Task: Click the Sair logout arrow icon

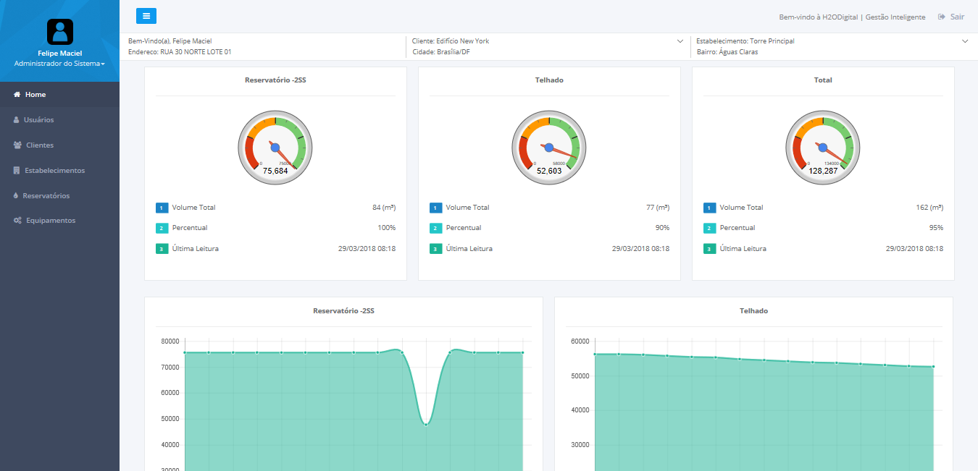Action: coord(942,17)
